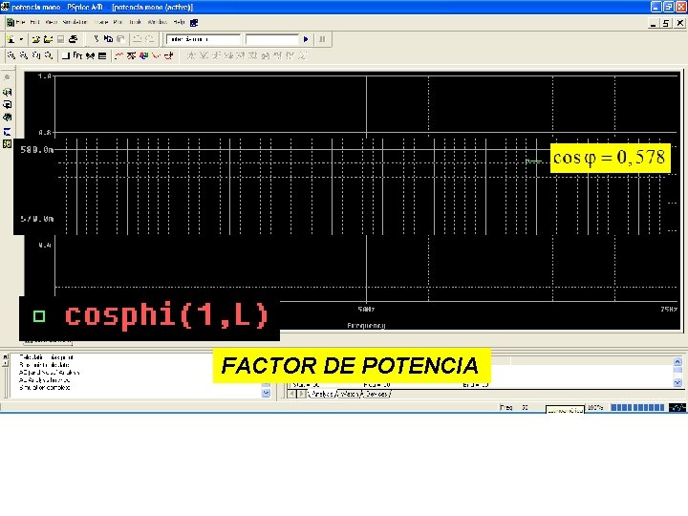Image resolution: width=688 pixels, height=516 pixels.
Task: Click the bottom left sidebar icon
Action: pyautogui.click(x=8, y=143)
